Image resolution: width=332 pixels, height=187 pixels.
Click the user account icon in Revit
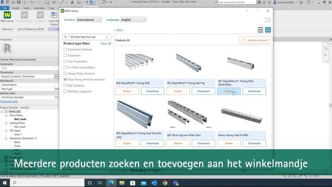275,2
